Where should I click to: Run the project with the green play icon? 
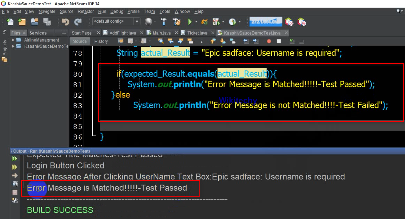click(190, 22)
